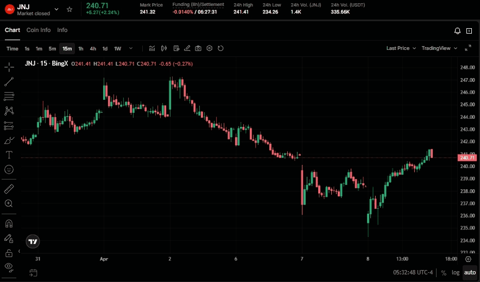480x282 pixels.
Task: Add JNJ to favorites with star
Action: click(x=70, y=9)
